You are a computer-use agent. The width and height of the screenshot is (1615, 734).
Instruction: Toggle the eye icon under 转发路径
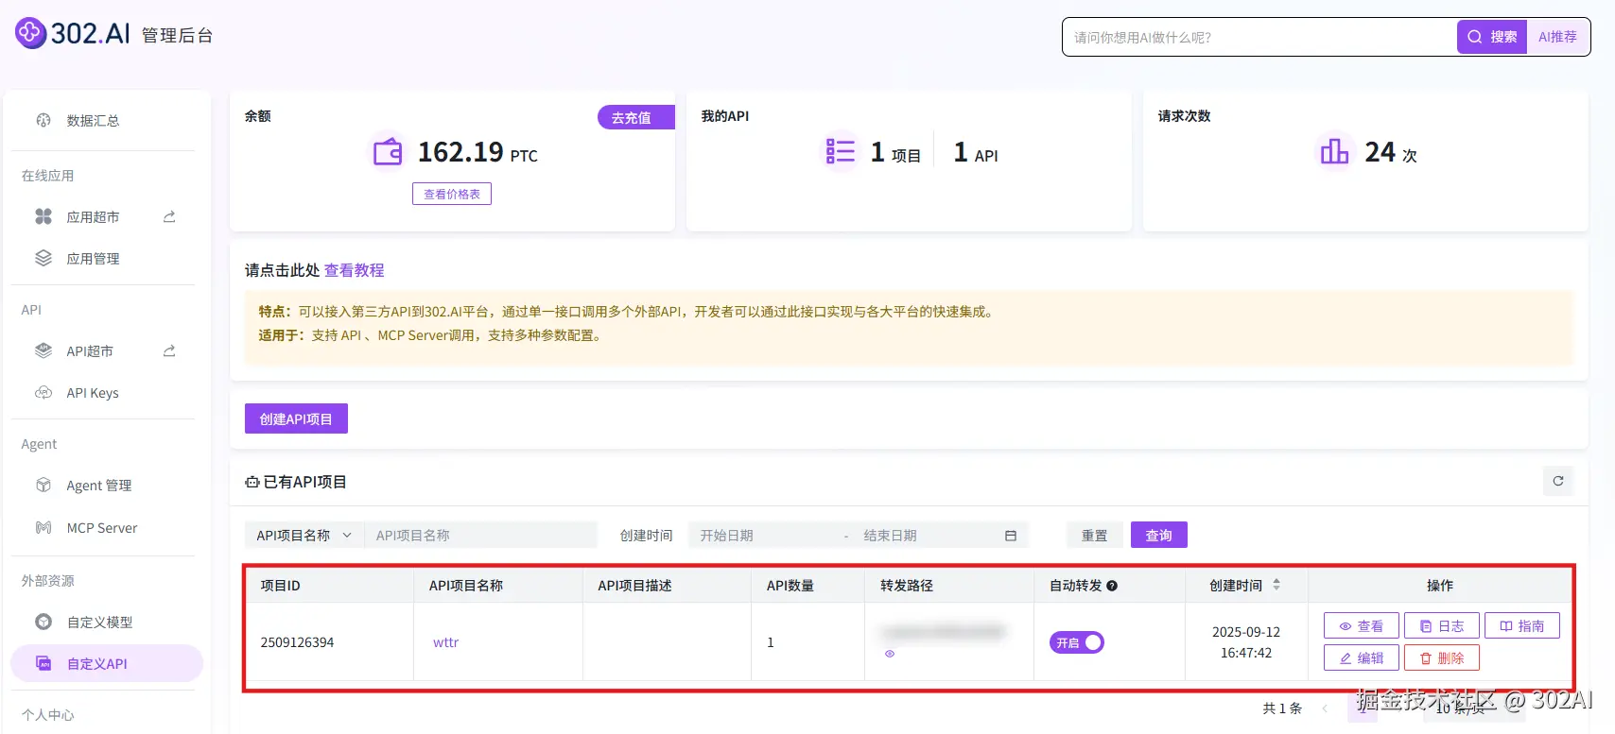tap(890, 654)
